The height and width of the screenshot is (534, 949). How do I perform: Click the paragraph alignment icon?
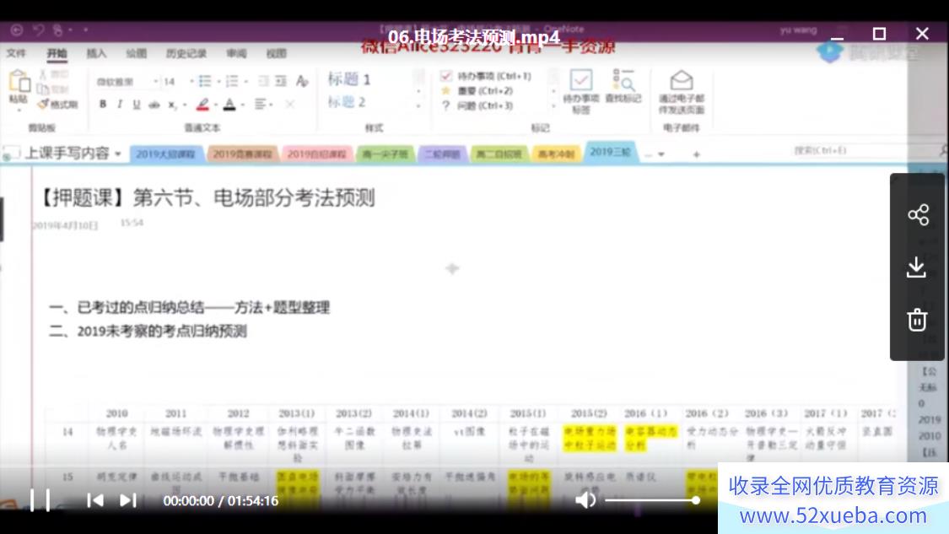(x=261, y=104)
